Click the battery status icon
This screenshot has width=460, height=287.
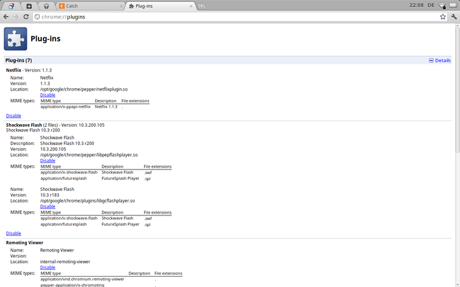453,6
